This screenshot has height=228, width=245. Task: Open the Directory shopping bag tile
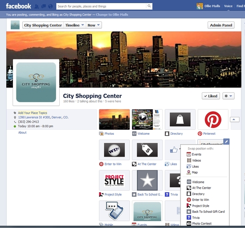180,120
